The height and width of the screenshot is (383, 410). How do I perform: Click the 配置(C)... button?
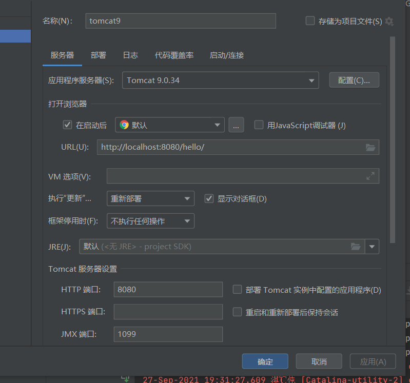tap(354, 80)
